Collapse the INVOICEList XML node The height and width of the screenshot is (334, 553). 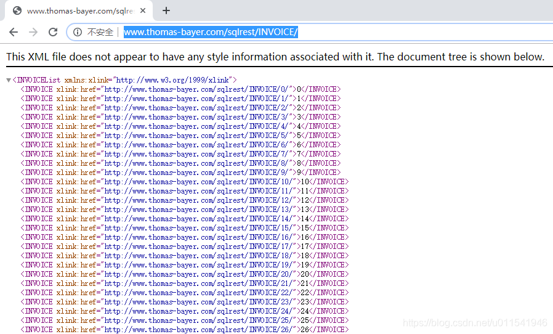coord(9,81)
